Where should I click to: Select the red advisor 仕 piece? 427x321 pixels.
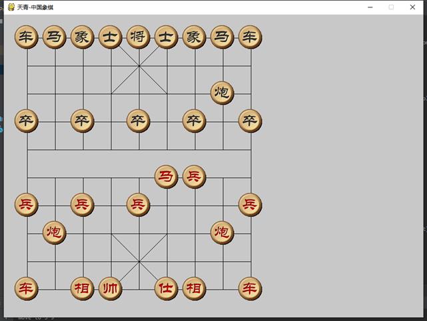[166, 288]
